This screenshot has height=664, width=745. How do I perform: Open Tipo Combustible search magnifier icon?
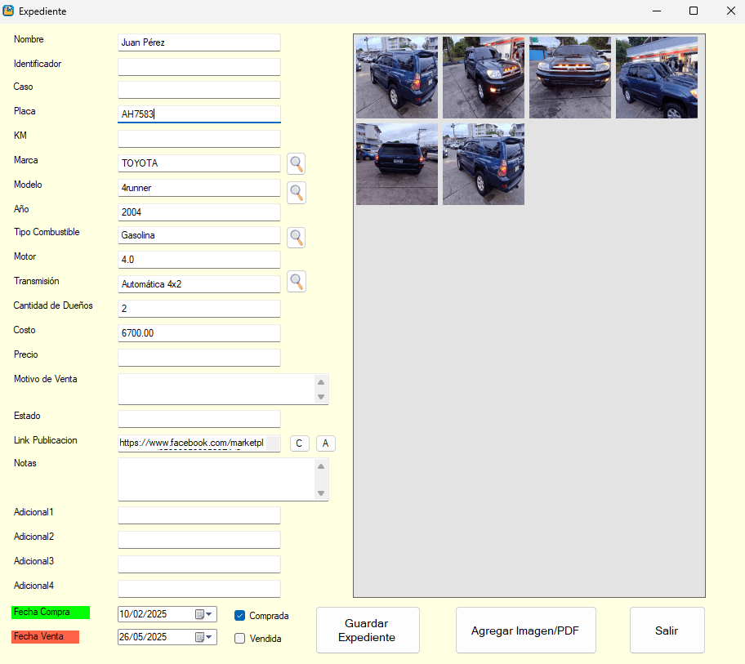click(297, 237)
